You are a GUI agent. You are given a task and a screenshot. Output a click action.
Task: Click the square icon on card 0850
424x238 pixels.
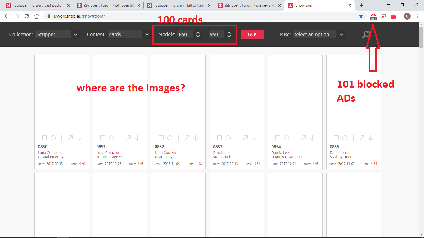point(44,138)
